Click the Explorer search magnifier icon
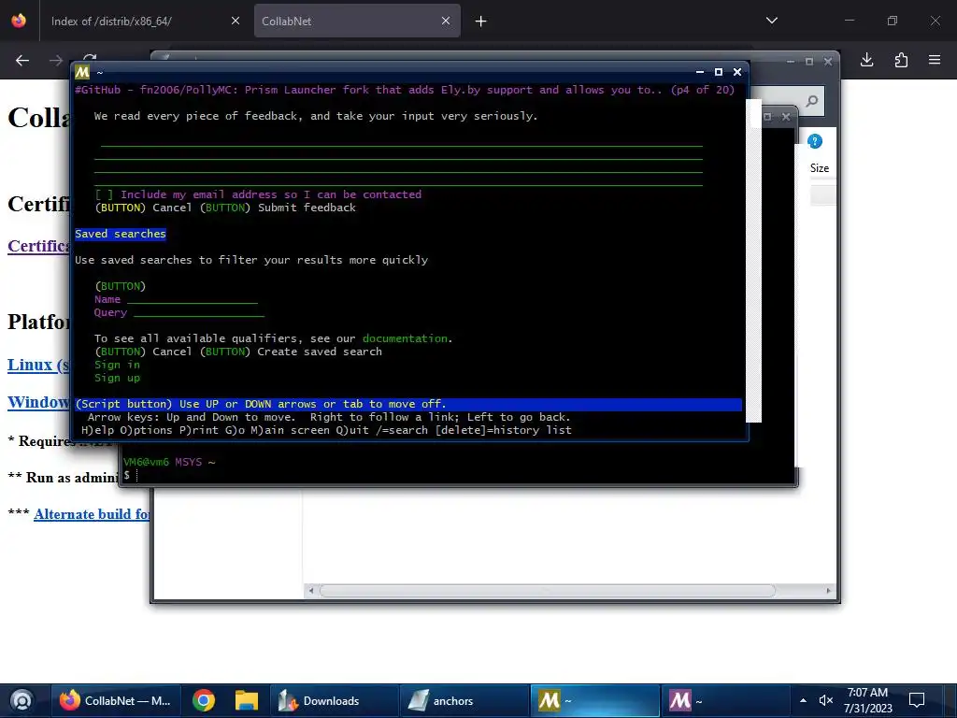This screenshot has width=957, height=718. (812, 101)
